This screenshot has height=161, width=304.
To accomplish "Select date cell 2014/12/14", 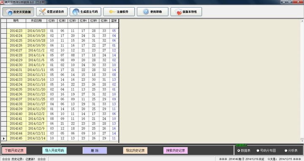I will pos(36,138).
